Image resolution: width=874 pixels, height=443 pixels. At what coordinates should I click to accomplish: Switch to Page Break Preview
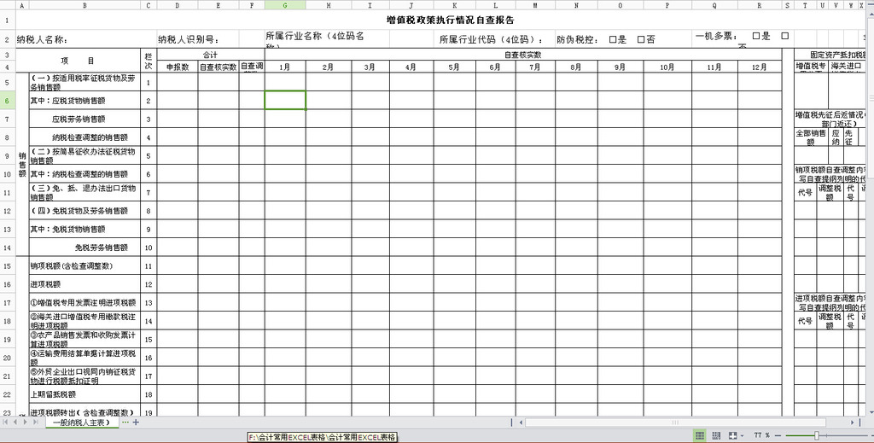717,435
